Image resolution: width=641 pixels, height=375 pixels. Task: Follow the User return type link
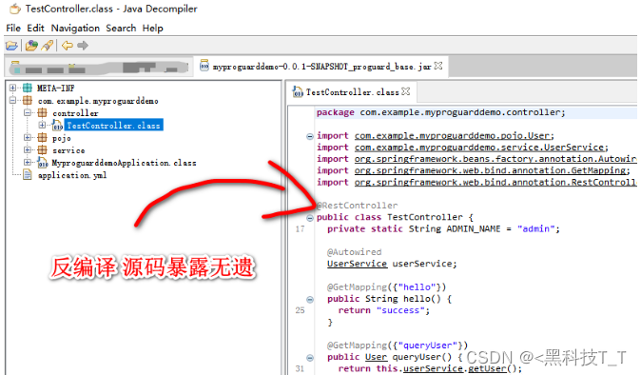[x=376, y=357]
